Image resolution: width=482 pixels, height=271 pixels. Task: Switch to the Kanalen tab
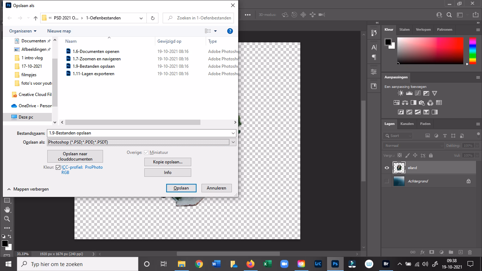tap(407, 124)
